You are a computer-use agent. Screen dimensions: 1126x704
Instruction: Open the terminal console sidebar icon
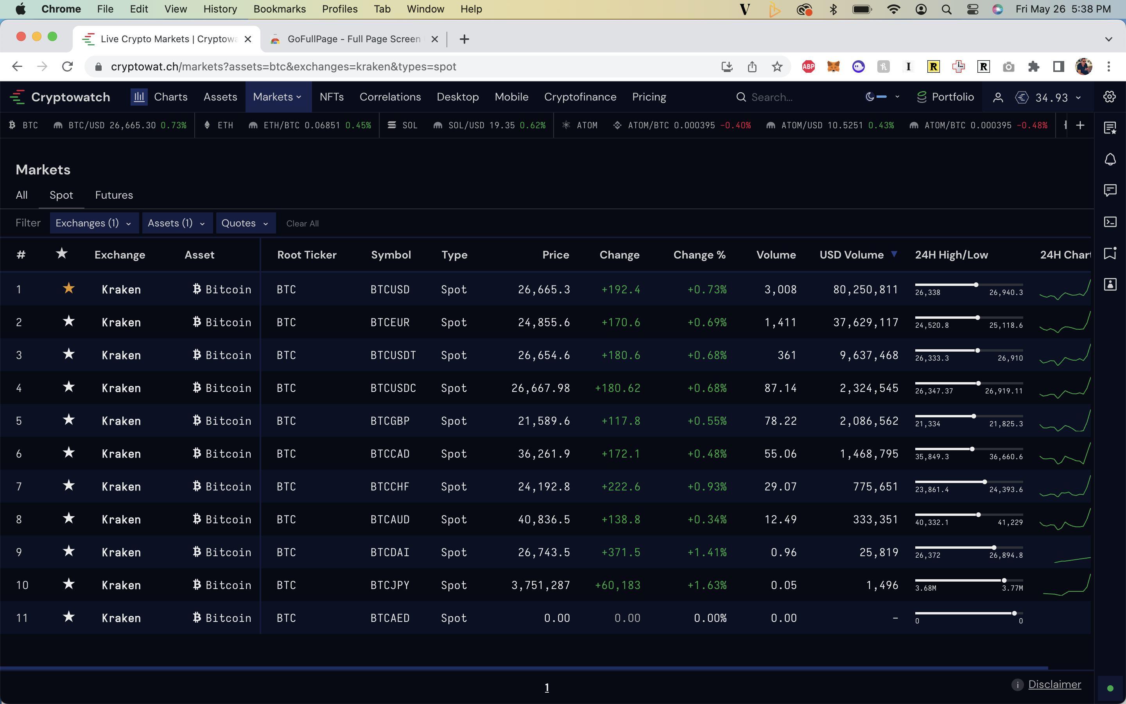pyautogui.click(x=1110, y=222)
